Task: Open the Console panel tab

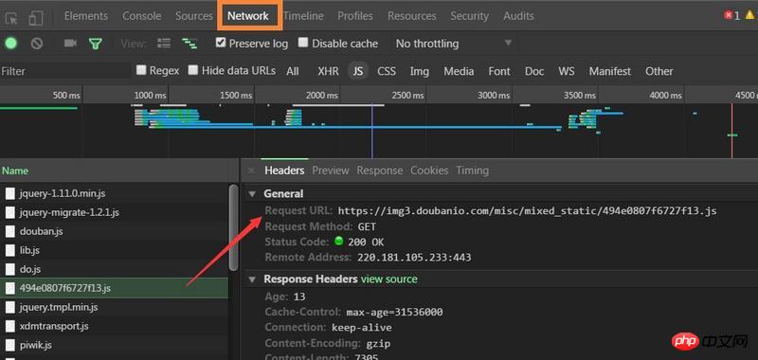Action: tap(141, 16)
